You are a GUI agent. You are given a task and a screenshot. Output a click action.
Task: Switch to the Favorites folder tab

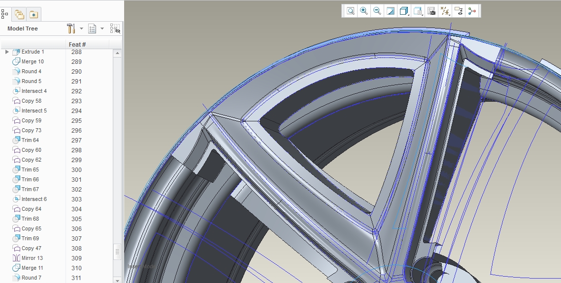pyautogui.click(x=33, y=14)
